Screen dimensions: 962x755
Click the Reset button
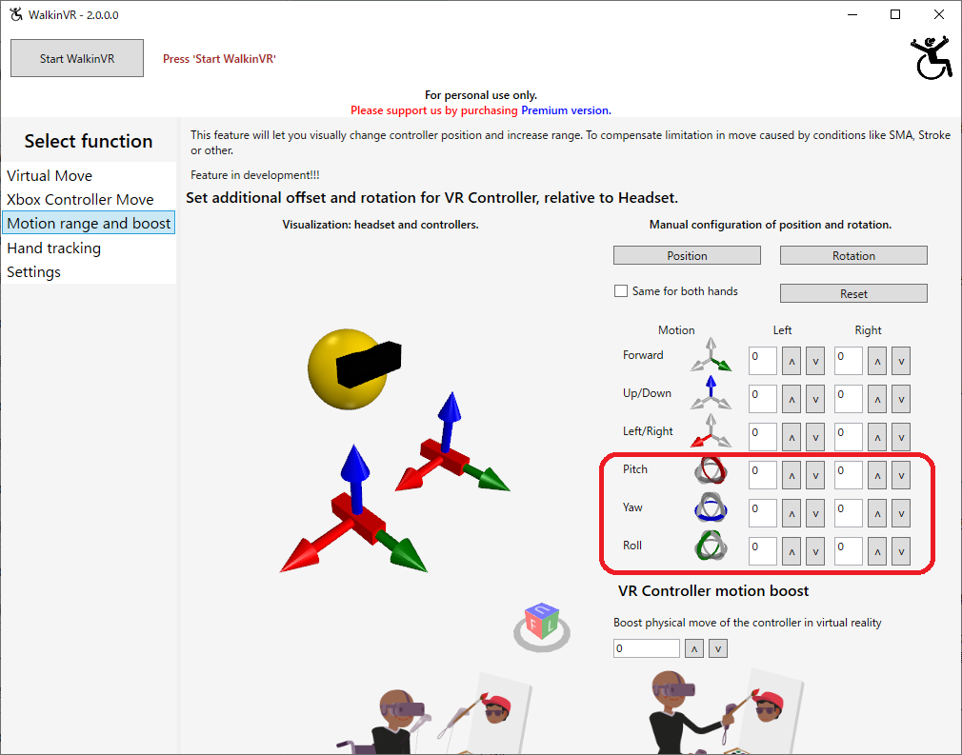click(853, 293)
